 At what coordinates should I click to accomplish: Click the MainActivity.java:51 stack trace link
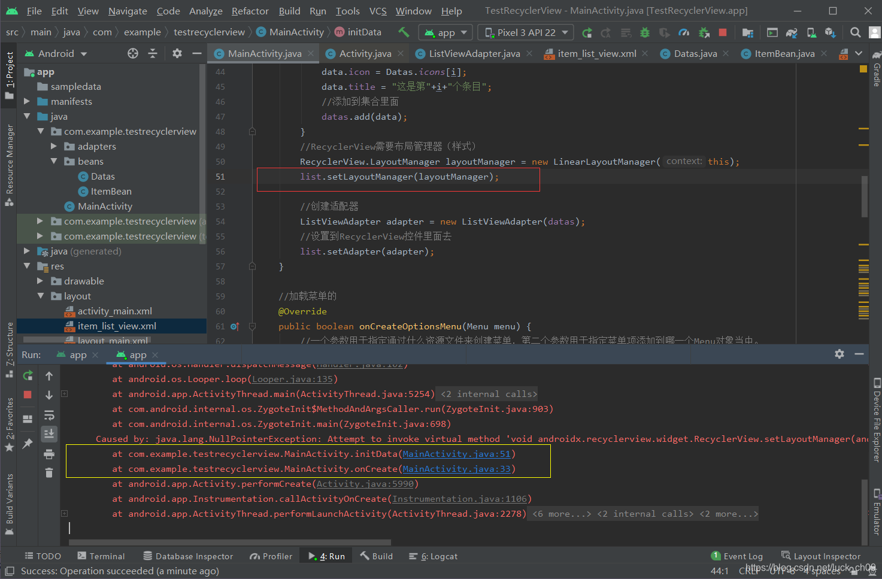pos(456,454)
